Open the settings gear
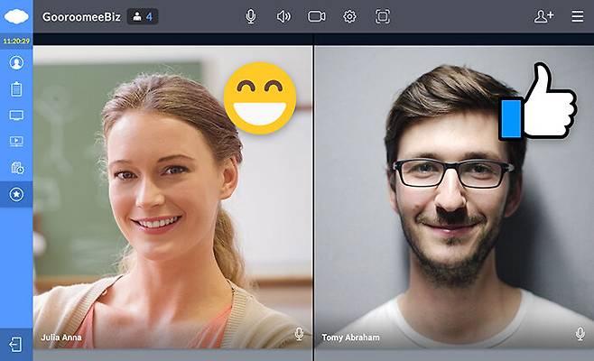This screenshot has width=594, height=361. (349, 16)
